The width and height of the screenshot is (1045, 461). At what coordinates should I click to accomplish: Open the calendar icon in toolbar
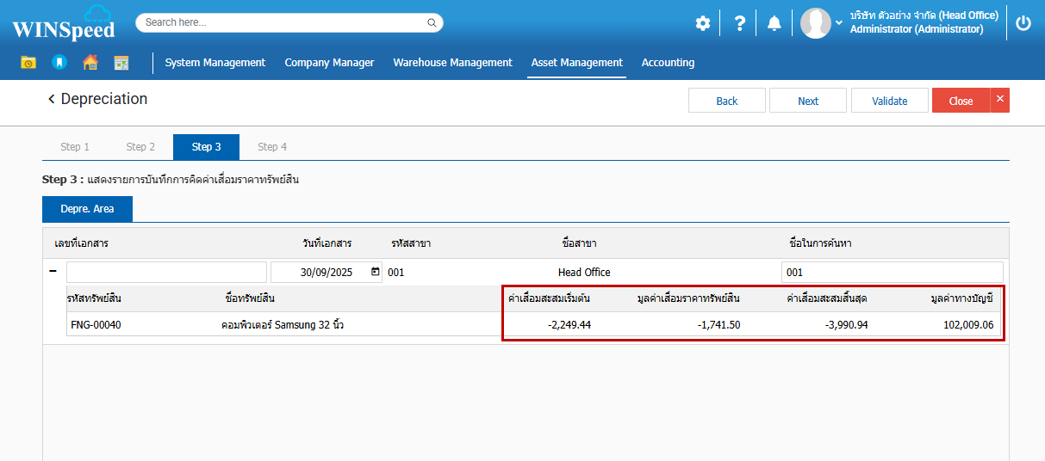121,62
